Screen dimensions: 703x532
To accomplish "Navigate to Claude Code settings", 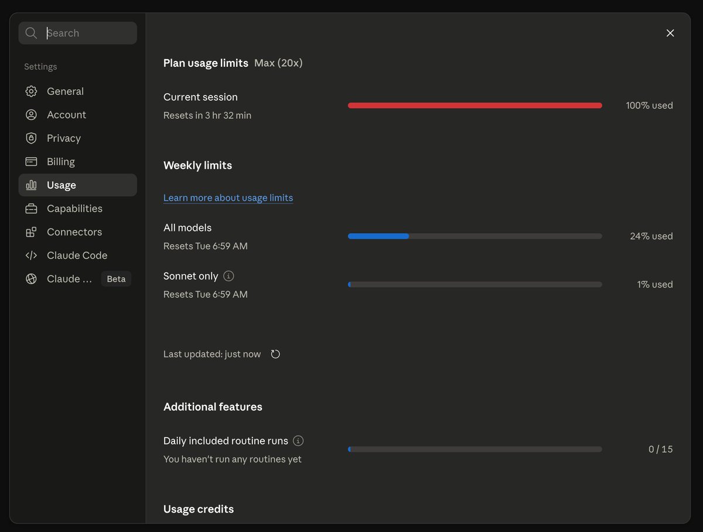I will coord(78,255).
